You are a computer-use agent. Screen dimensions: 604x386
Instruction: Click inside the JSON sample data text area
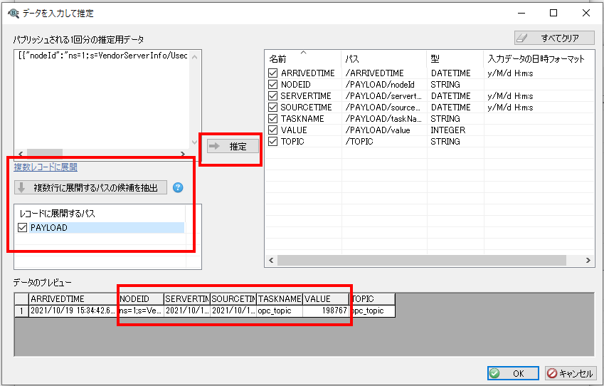tap(102, 100)
